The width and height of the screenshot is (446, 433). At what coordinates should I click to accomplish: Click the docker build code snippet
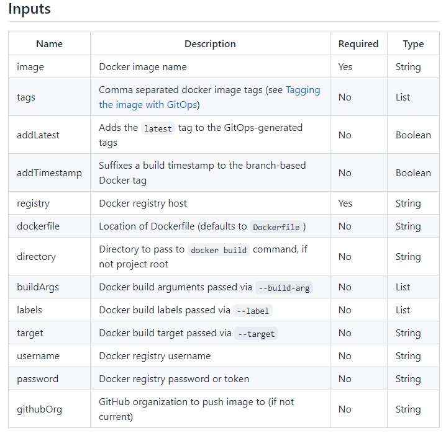click(x=219, y=250)
